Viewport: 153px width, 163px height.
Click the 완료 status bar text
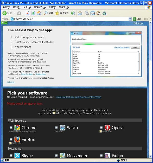[x=7, y=160]
